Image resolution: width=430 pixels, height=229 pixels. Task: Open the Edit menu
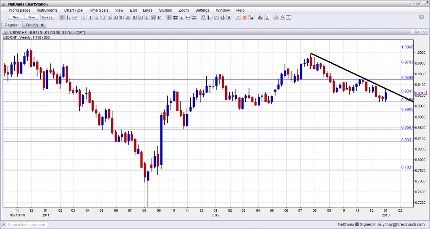133,10
